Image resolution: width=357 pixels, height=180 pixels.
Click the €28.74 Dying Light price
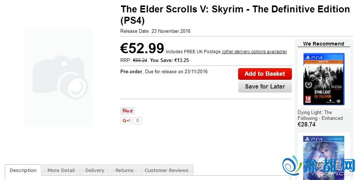click(x=306, y=125)
